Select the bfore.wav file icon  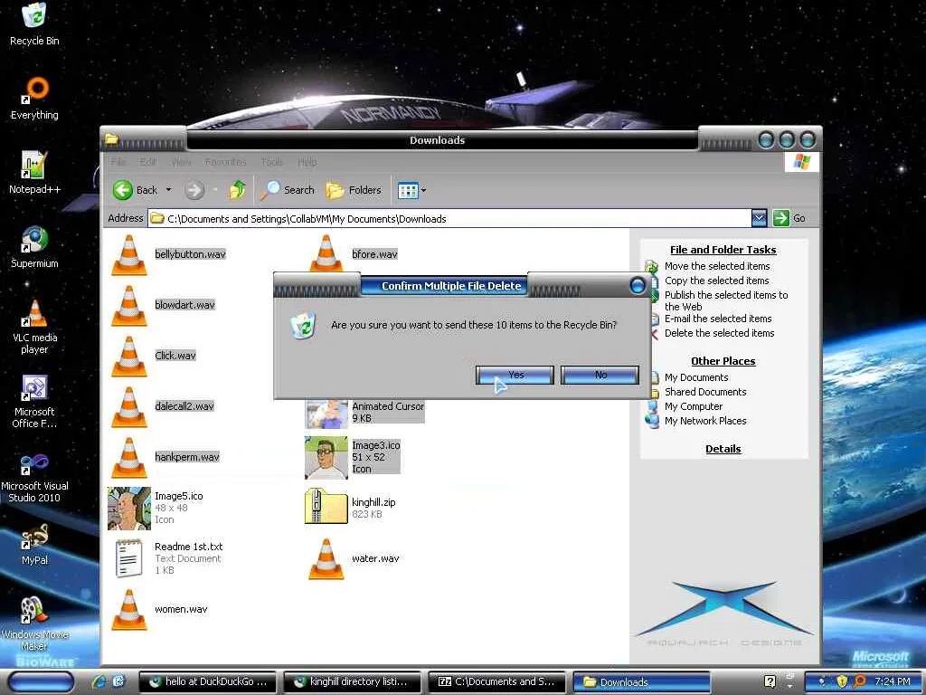(326, 253)
